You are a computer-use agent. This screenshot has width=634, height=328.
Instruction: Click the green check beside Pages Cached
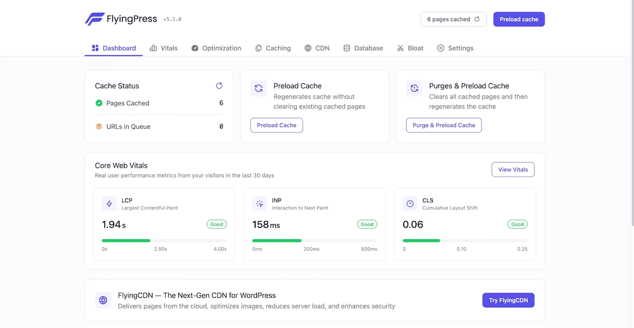click(99, 103)
